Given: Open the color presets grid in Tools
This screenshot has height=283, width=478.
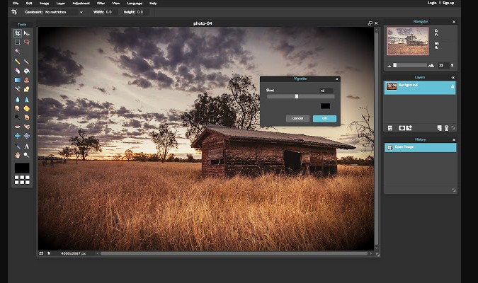Looking at the screenshot, I should tap(22, 180).
